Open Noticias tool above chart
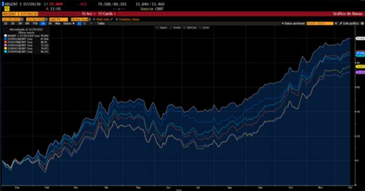365x191 pixels. tap(190, 28)
